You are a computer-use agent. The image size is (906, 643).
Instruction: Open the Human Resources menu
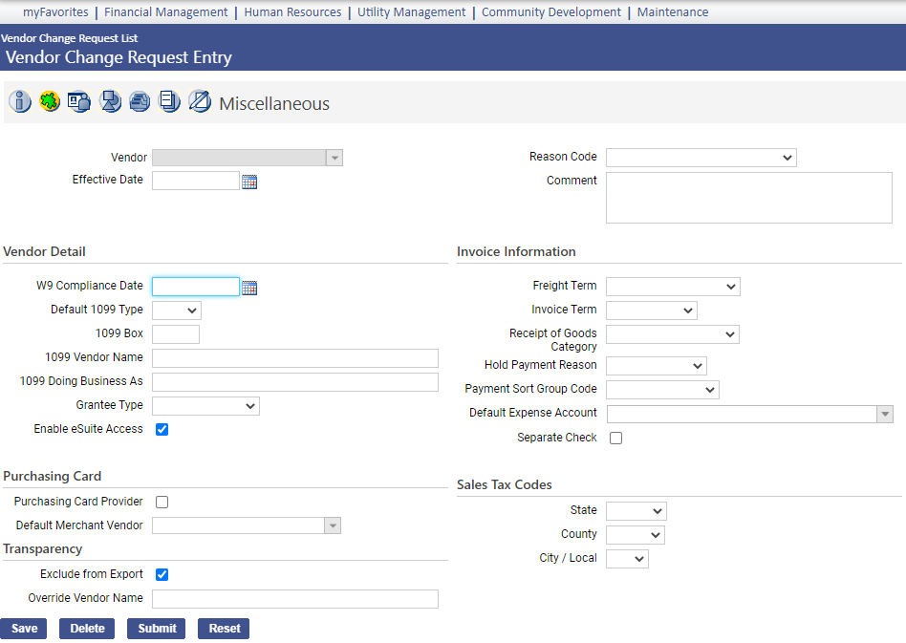tap(292, 12)
